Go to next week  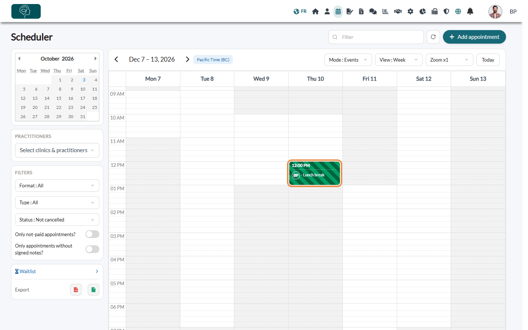[x=187, y=59]
